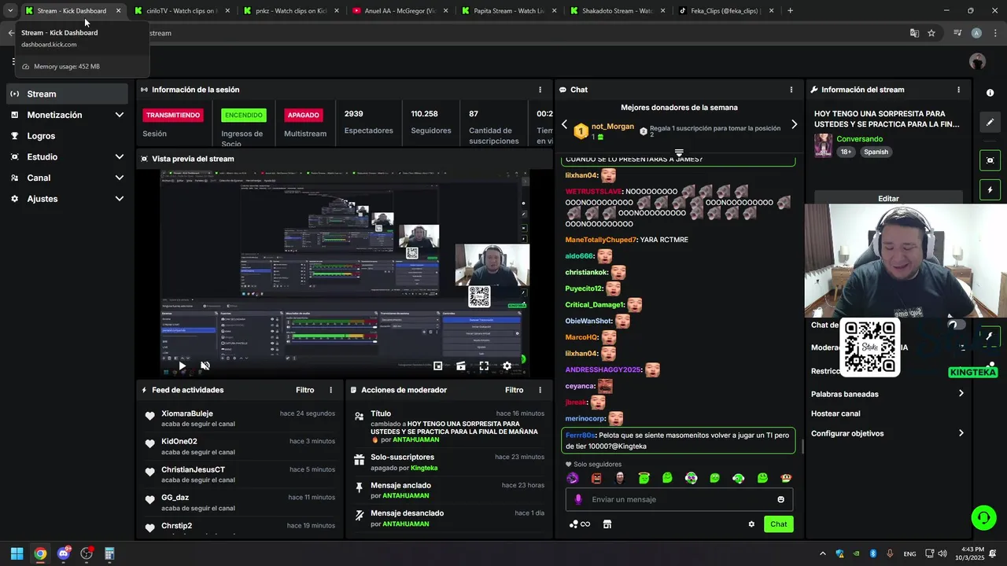Image resolution: width=1007 pixels, height=566 pixels.
Task: Open Filtro in Feed de actividades
Action: (x=304, y=390)
